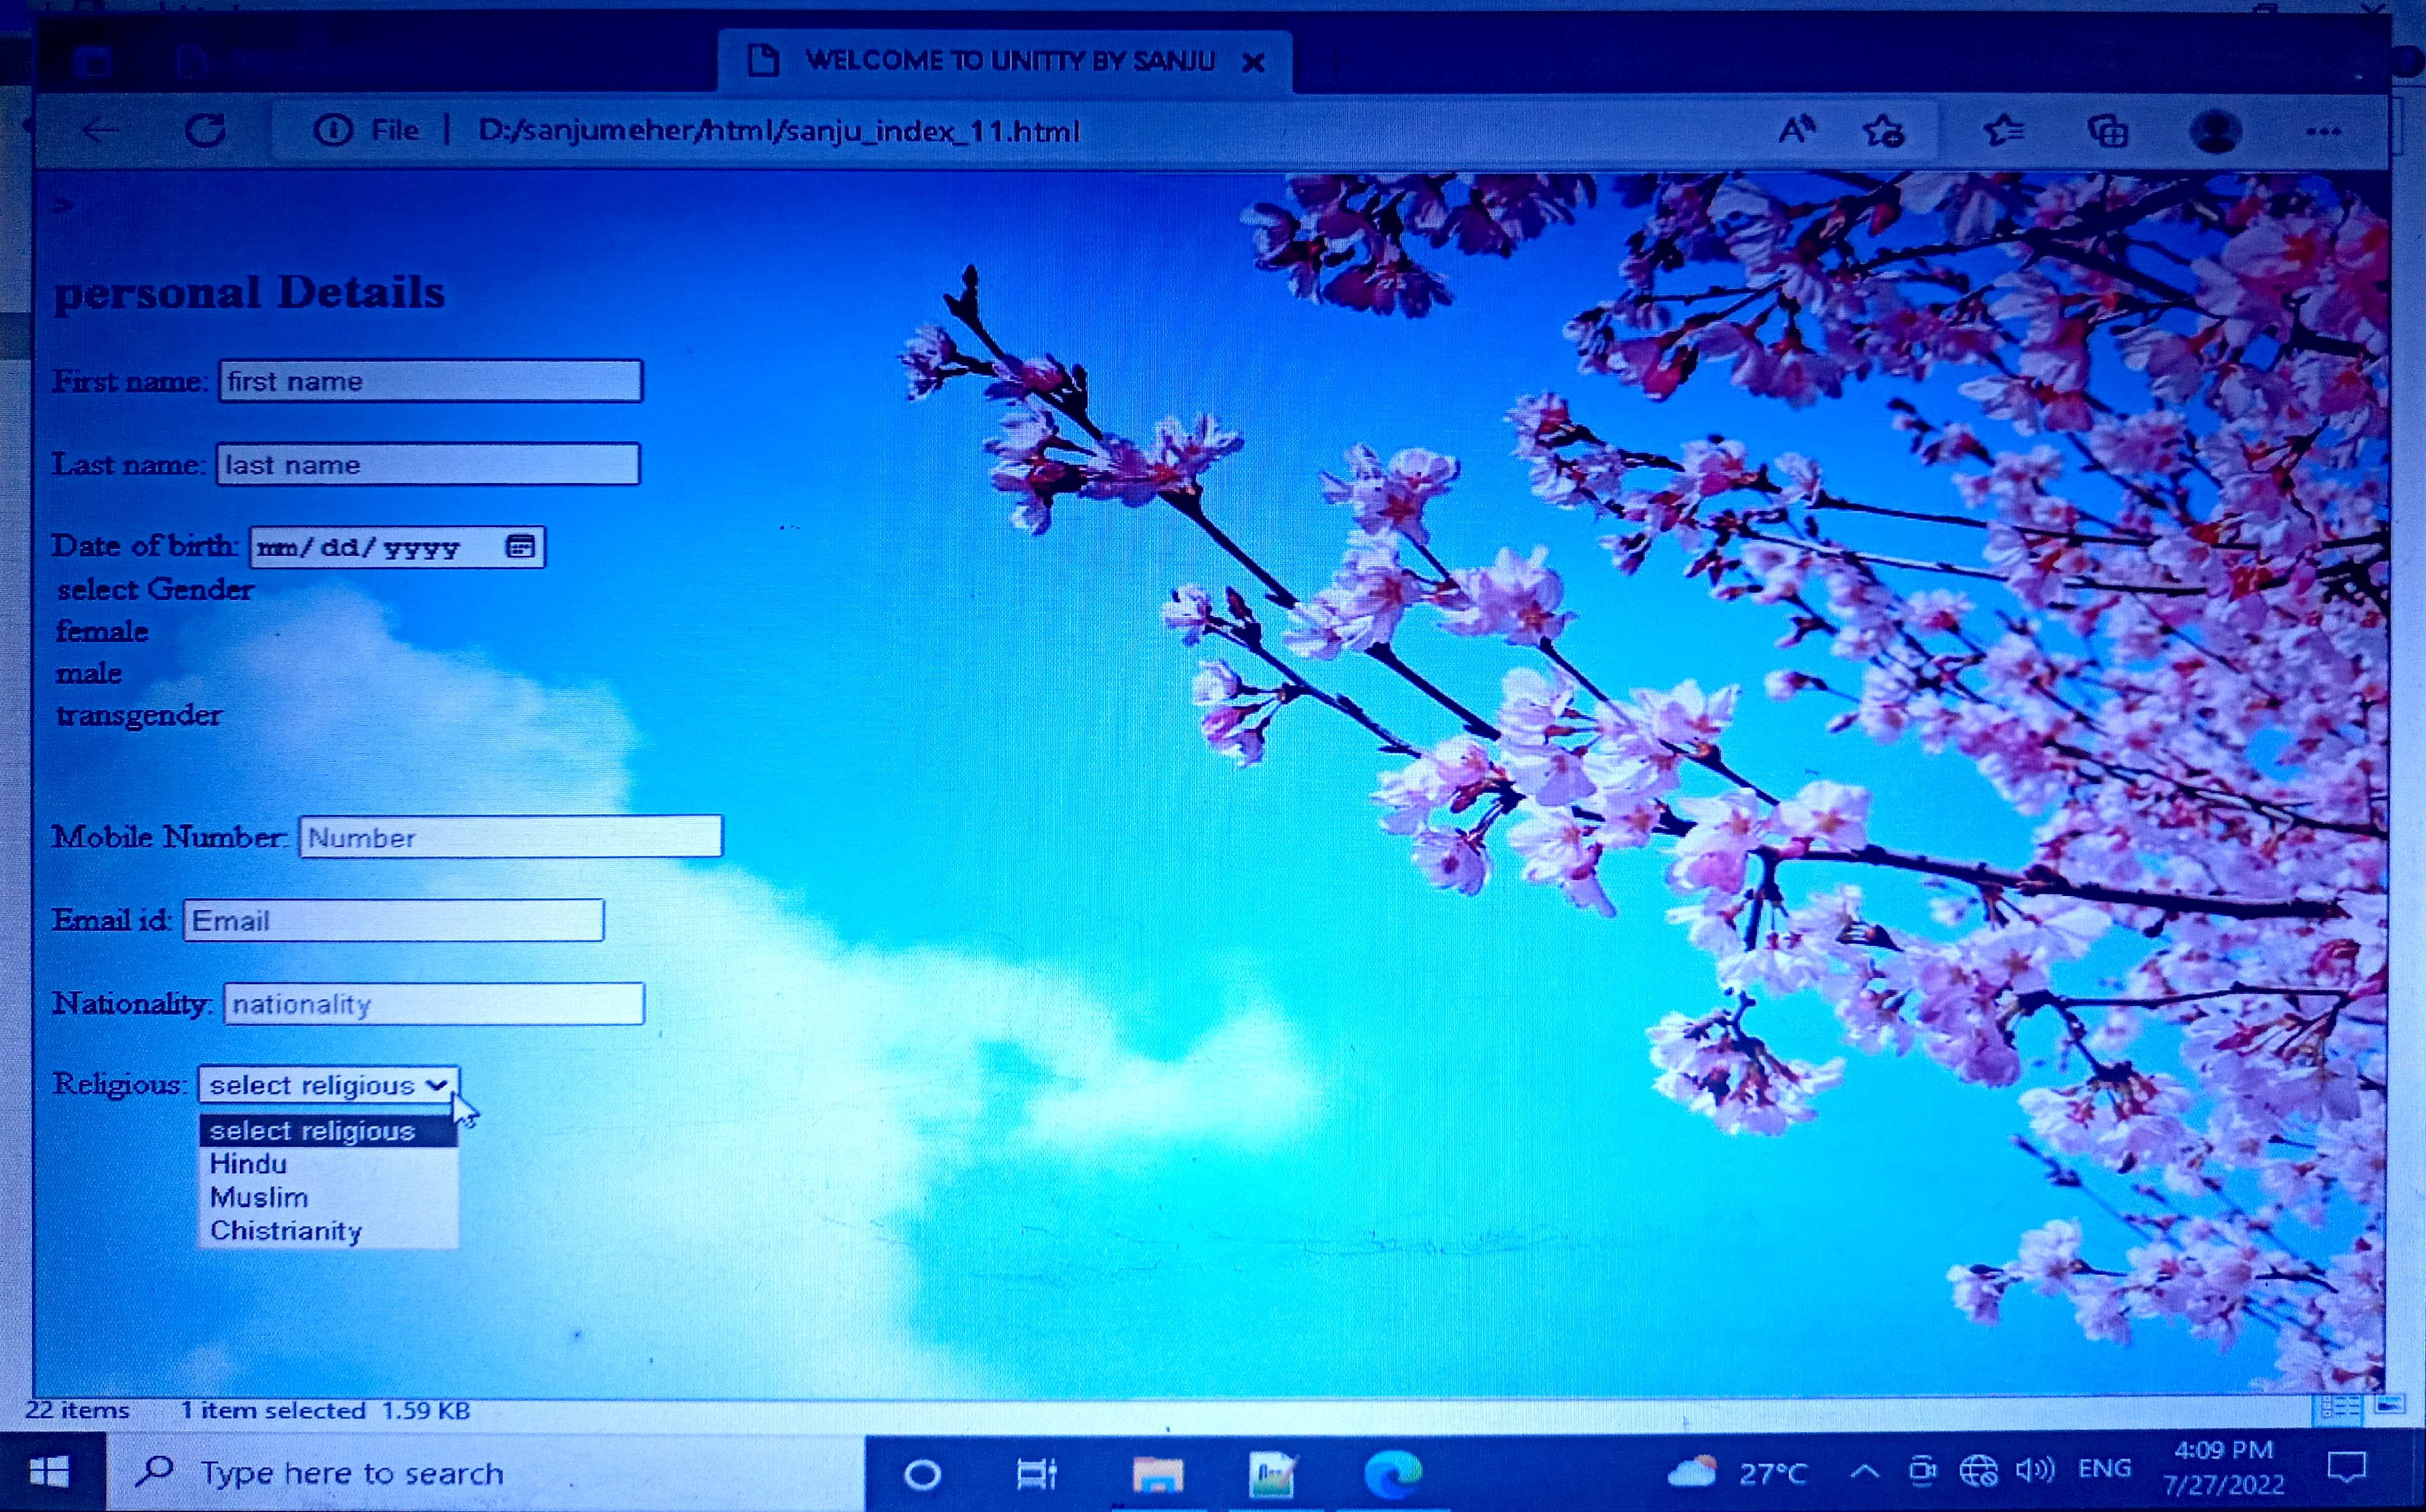Image resolution: width=2426 pixels, height=1512 pixels.
Task: Choose Hindu from religious list
Action: pos(249,1164)
